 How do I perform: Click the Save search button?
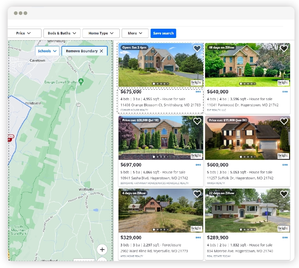pyautogui.click(x=163, y=33)
